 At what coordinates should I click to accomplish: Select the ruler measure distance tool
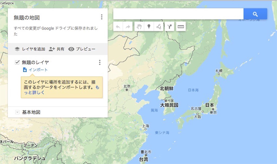[x=181, y=26]
